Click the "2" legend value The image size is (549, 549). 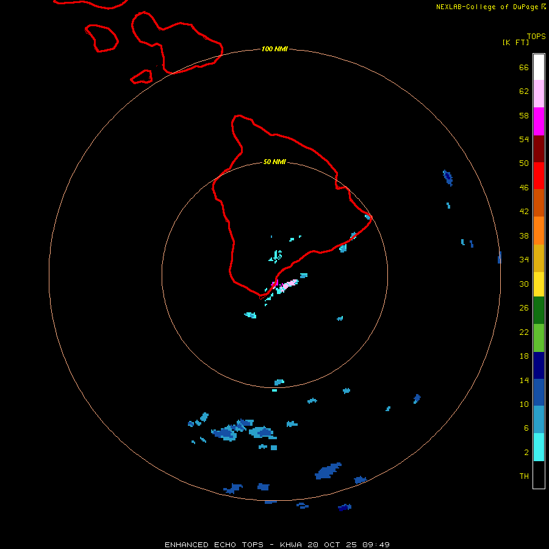[x=526, y=453]
